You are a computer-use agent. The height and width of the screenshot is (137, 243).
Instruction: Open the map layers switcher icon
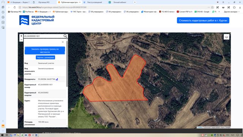click(x=226, y=37)
